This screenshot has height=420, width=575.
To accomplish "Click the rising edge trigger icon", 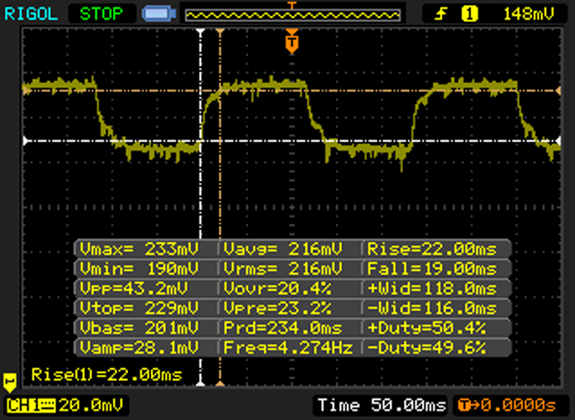I will 441,14.
